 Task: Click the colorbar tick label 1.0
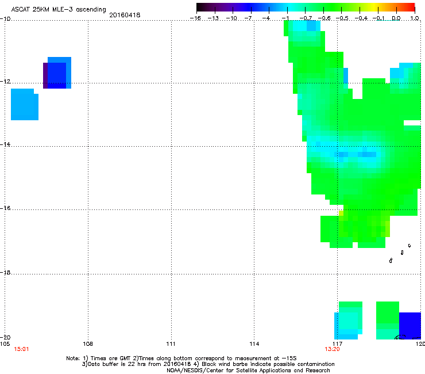click(415, 18)
